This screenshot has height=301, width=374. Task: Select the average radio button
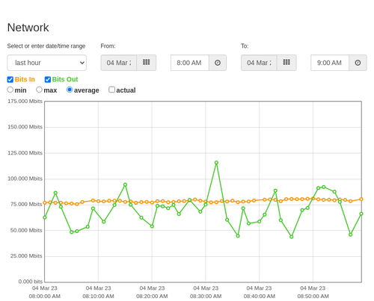click(x=70, y=90)
